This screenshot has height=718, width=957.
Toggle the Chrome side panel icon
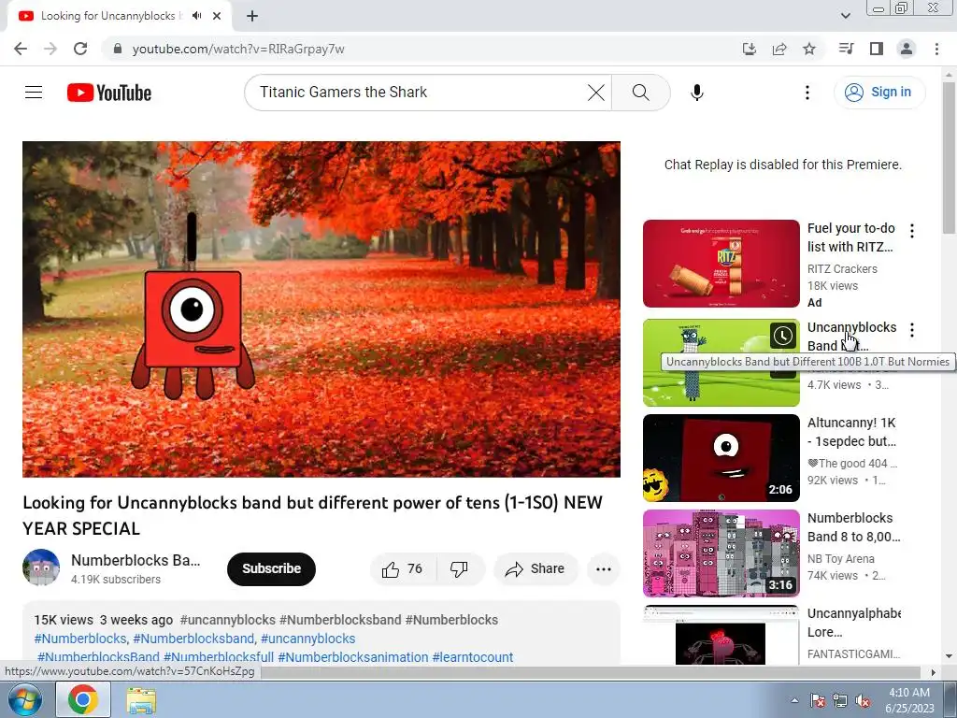coord(877,49)
